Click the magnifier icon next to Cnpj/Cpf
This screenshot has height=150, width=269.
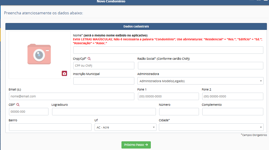(x=89, y=59)
